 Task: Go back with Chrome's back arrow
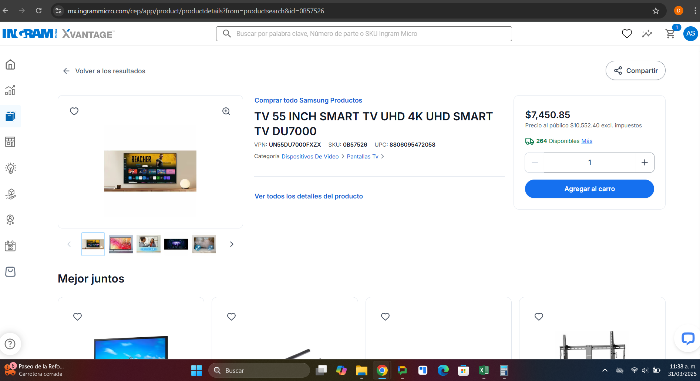[x=6, y=11]
